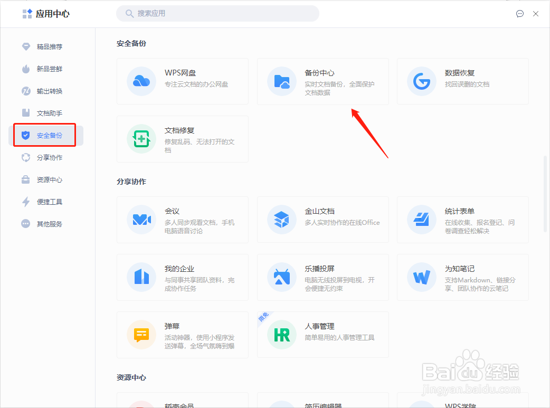Click the 人事管理 title text
This screenshot has width=550, height=408.
point(319,326)
